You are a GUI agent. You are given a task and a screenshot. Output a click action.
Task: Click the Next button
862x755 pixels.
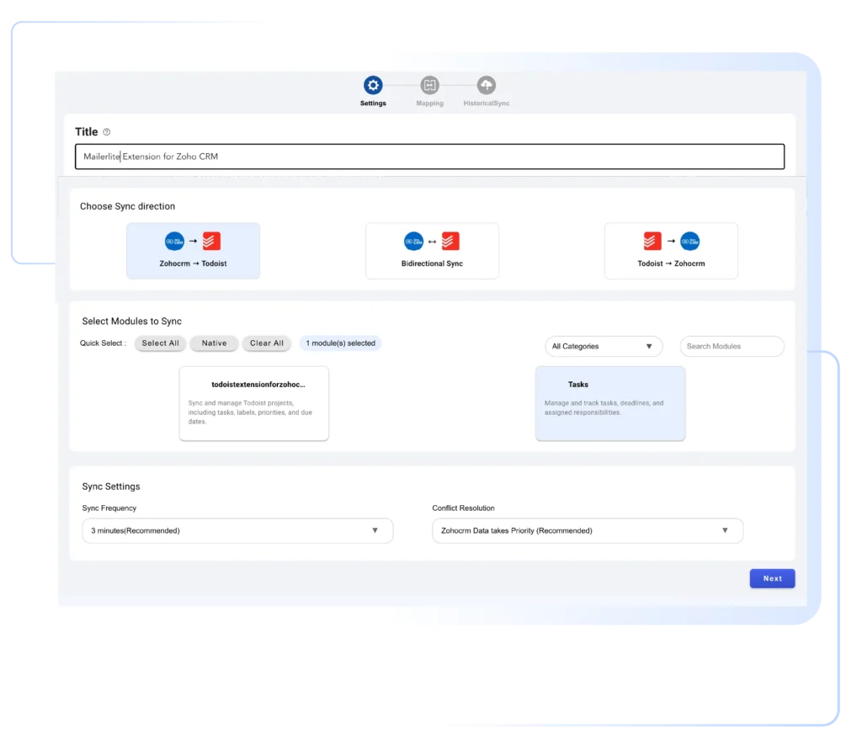point(771,578)
